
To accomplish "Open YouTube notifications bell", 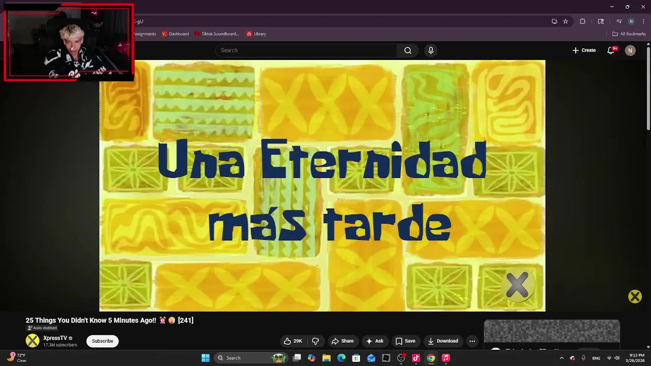I will pyautogui.click(x=611, y=50).
